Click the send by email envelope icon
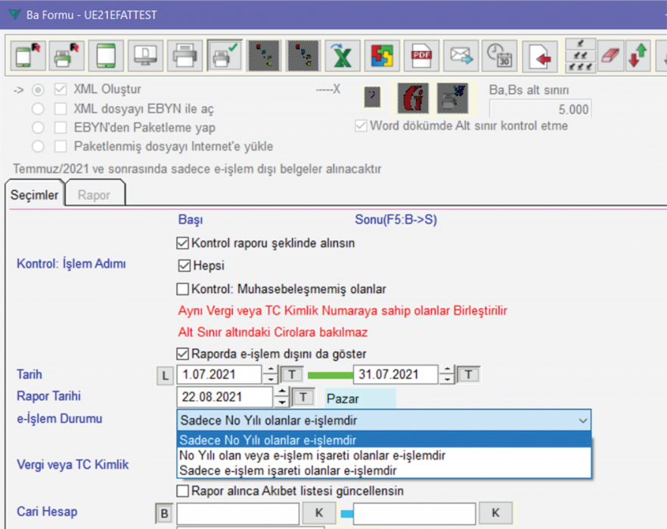This screenshot has height=529, width=667. point(460,56)
